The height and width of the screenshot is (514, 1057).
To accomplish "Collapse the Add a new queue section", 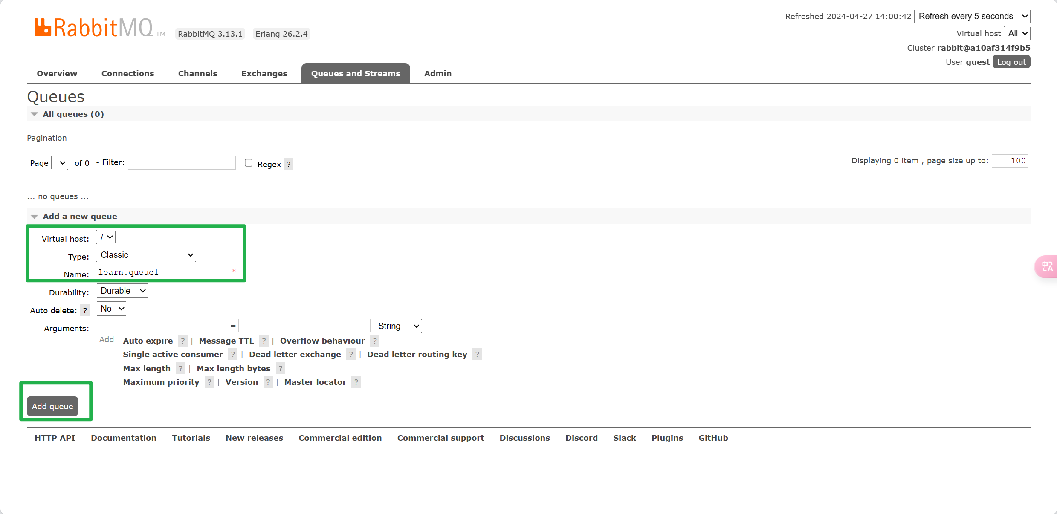I will [x=35, y=216].
